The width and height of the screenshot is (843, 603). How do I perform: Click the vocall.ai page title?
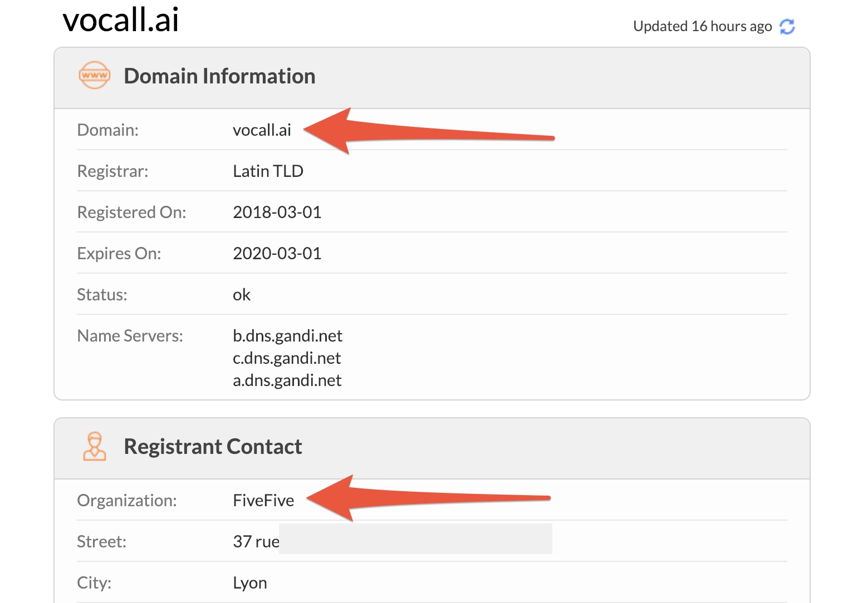click(x=121, y=19)
